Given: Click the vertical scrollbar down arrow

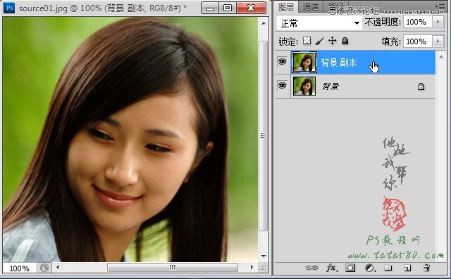Looking at the screenshot, I should (x=264, y=256).
